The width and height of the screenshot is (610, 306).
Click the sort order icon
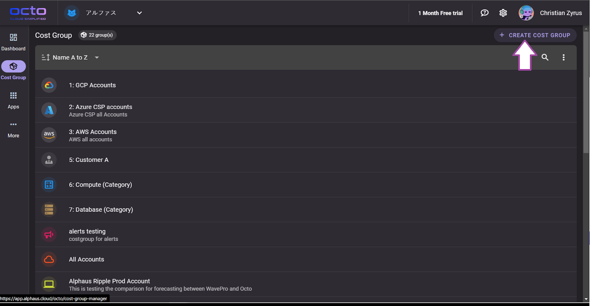[x=46, y=57]
